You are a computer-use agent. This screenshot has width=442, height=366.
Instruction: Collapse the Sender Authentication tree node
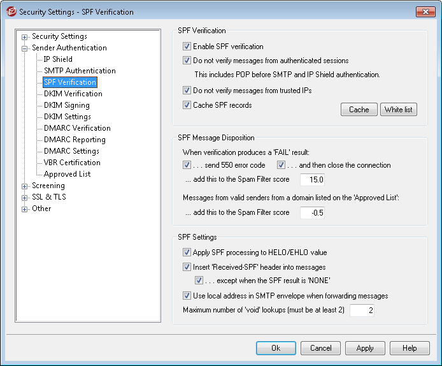pyautogui.click(x=25, y=48)
